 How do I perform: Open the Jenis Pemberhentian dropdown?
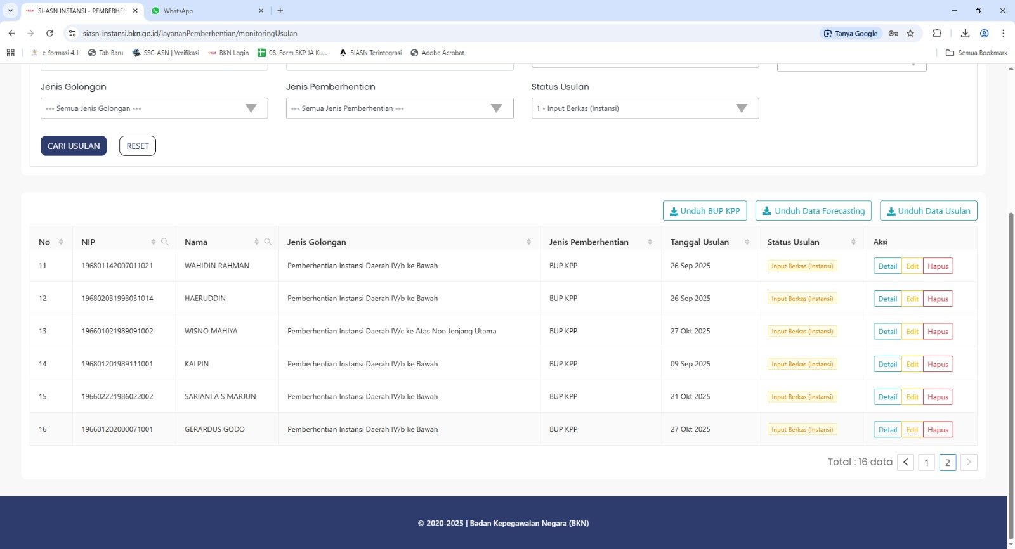coord(400,108)
